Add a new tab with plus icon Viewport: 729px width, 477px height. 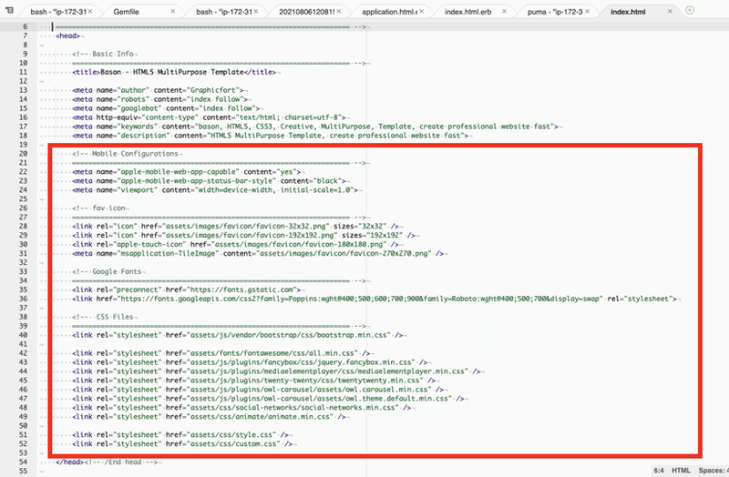coord(690,10)
